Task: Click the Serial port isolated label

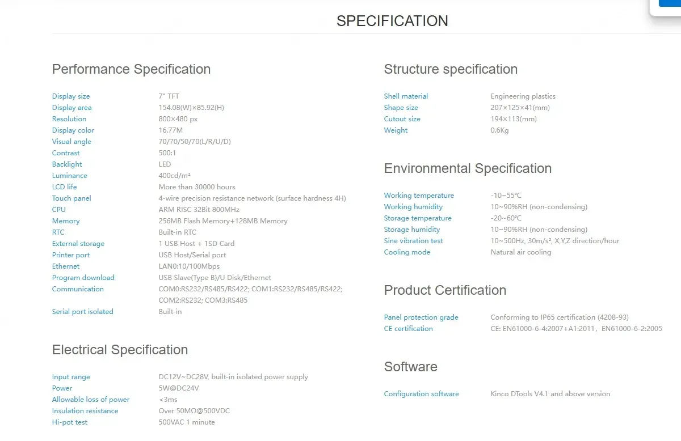Action: [x=83, y=312]
